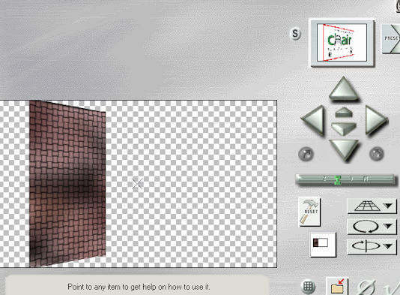Open the PRESET tab
The width and height of the screenshot is (400, 295).
click(x=390, y=38)
